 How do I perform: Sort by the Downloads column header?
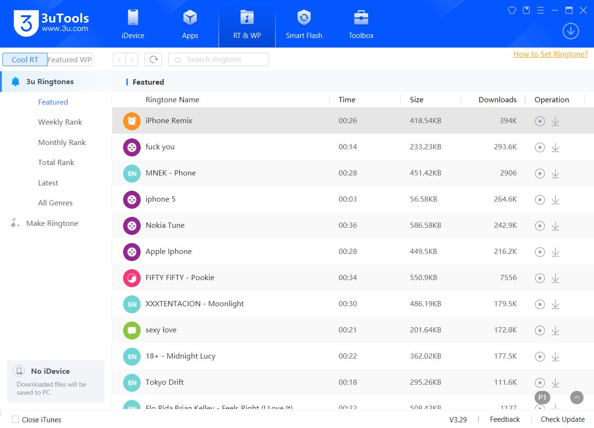point(498,100)
